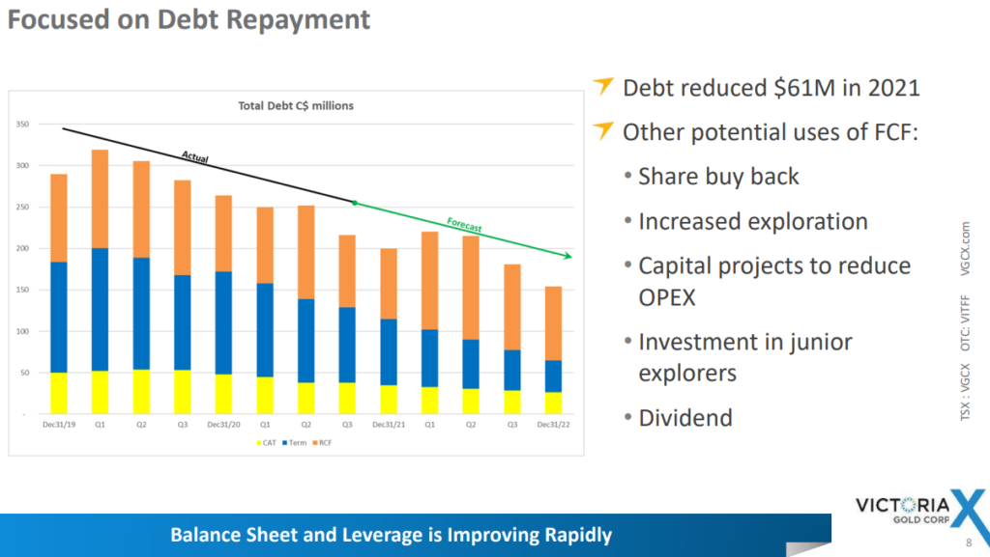This screenshot has height=557, width=990.
Task: Select the orange RCF legend marker
Action: (x=315, y=443)
